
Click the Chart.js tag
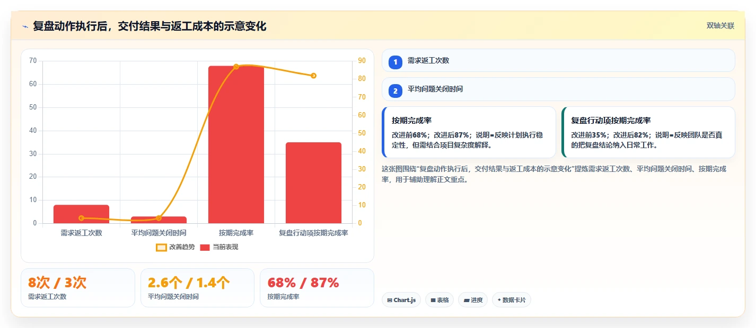401,300
